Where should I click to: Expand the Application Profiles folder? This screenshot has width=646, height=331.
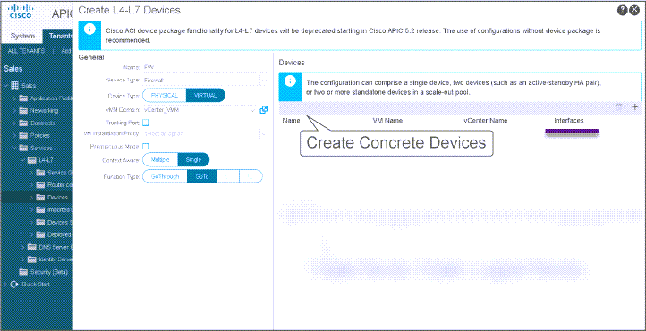(x=15, y=98)
